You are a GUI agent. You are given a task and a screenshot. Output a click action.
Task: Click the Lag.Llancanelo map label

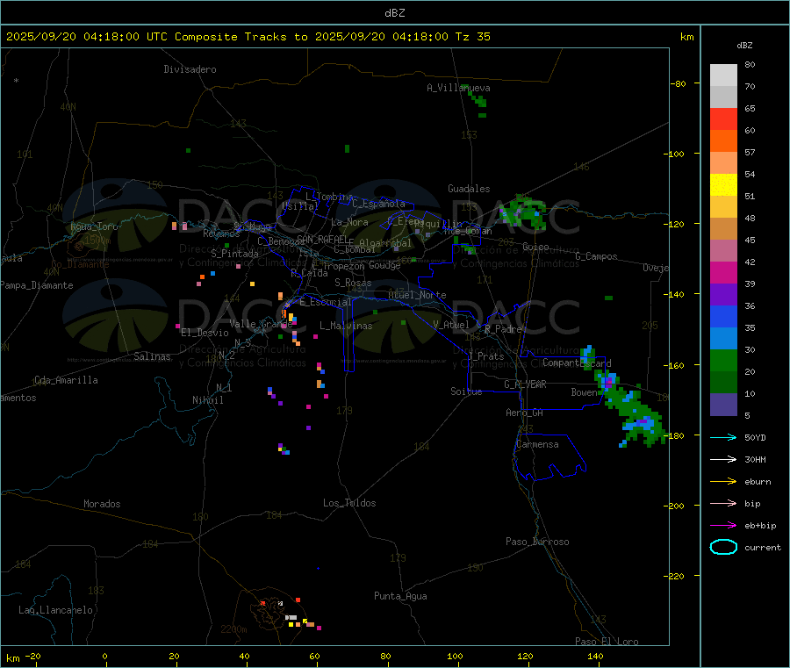(x=55, y=610)
